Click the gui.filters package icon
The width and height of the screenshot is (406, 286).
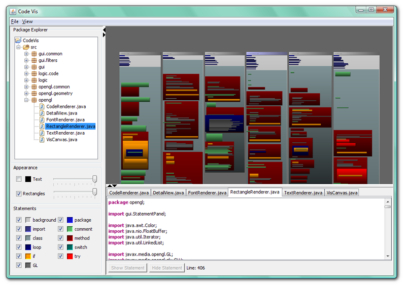tap(34, 60)
